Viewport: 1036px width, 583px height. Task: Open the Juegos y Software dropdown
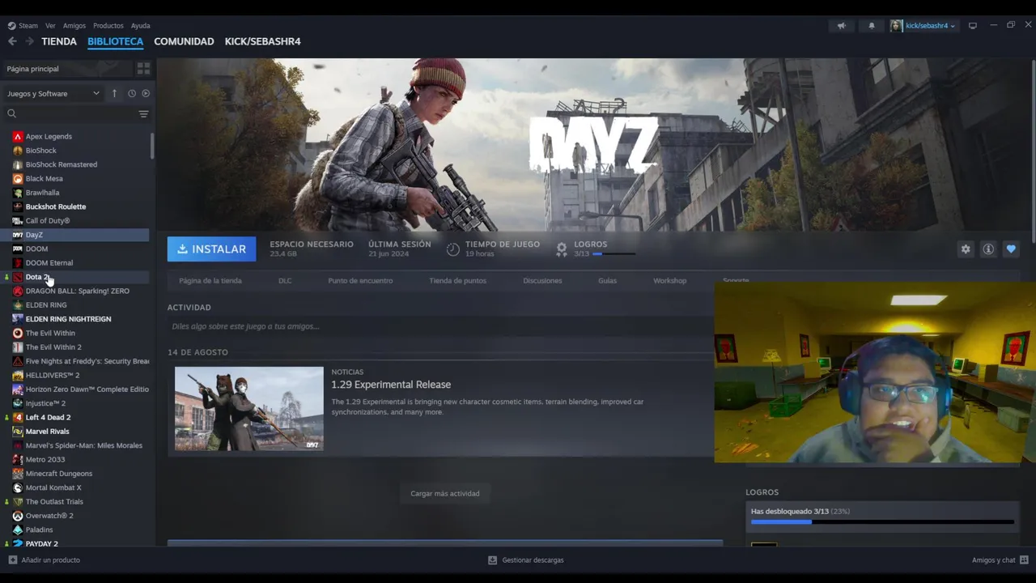53,93
